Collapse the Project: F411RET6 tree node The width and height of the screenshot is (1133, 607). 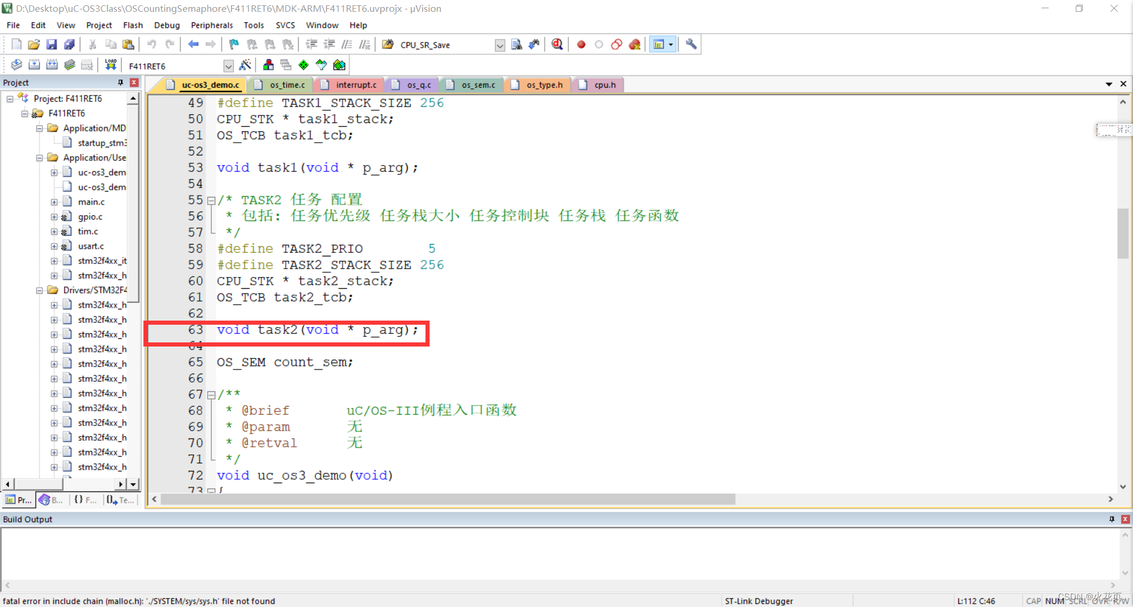[10, 99]
